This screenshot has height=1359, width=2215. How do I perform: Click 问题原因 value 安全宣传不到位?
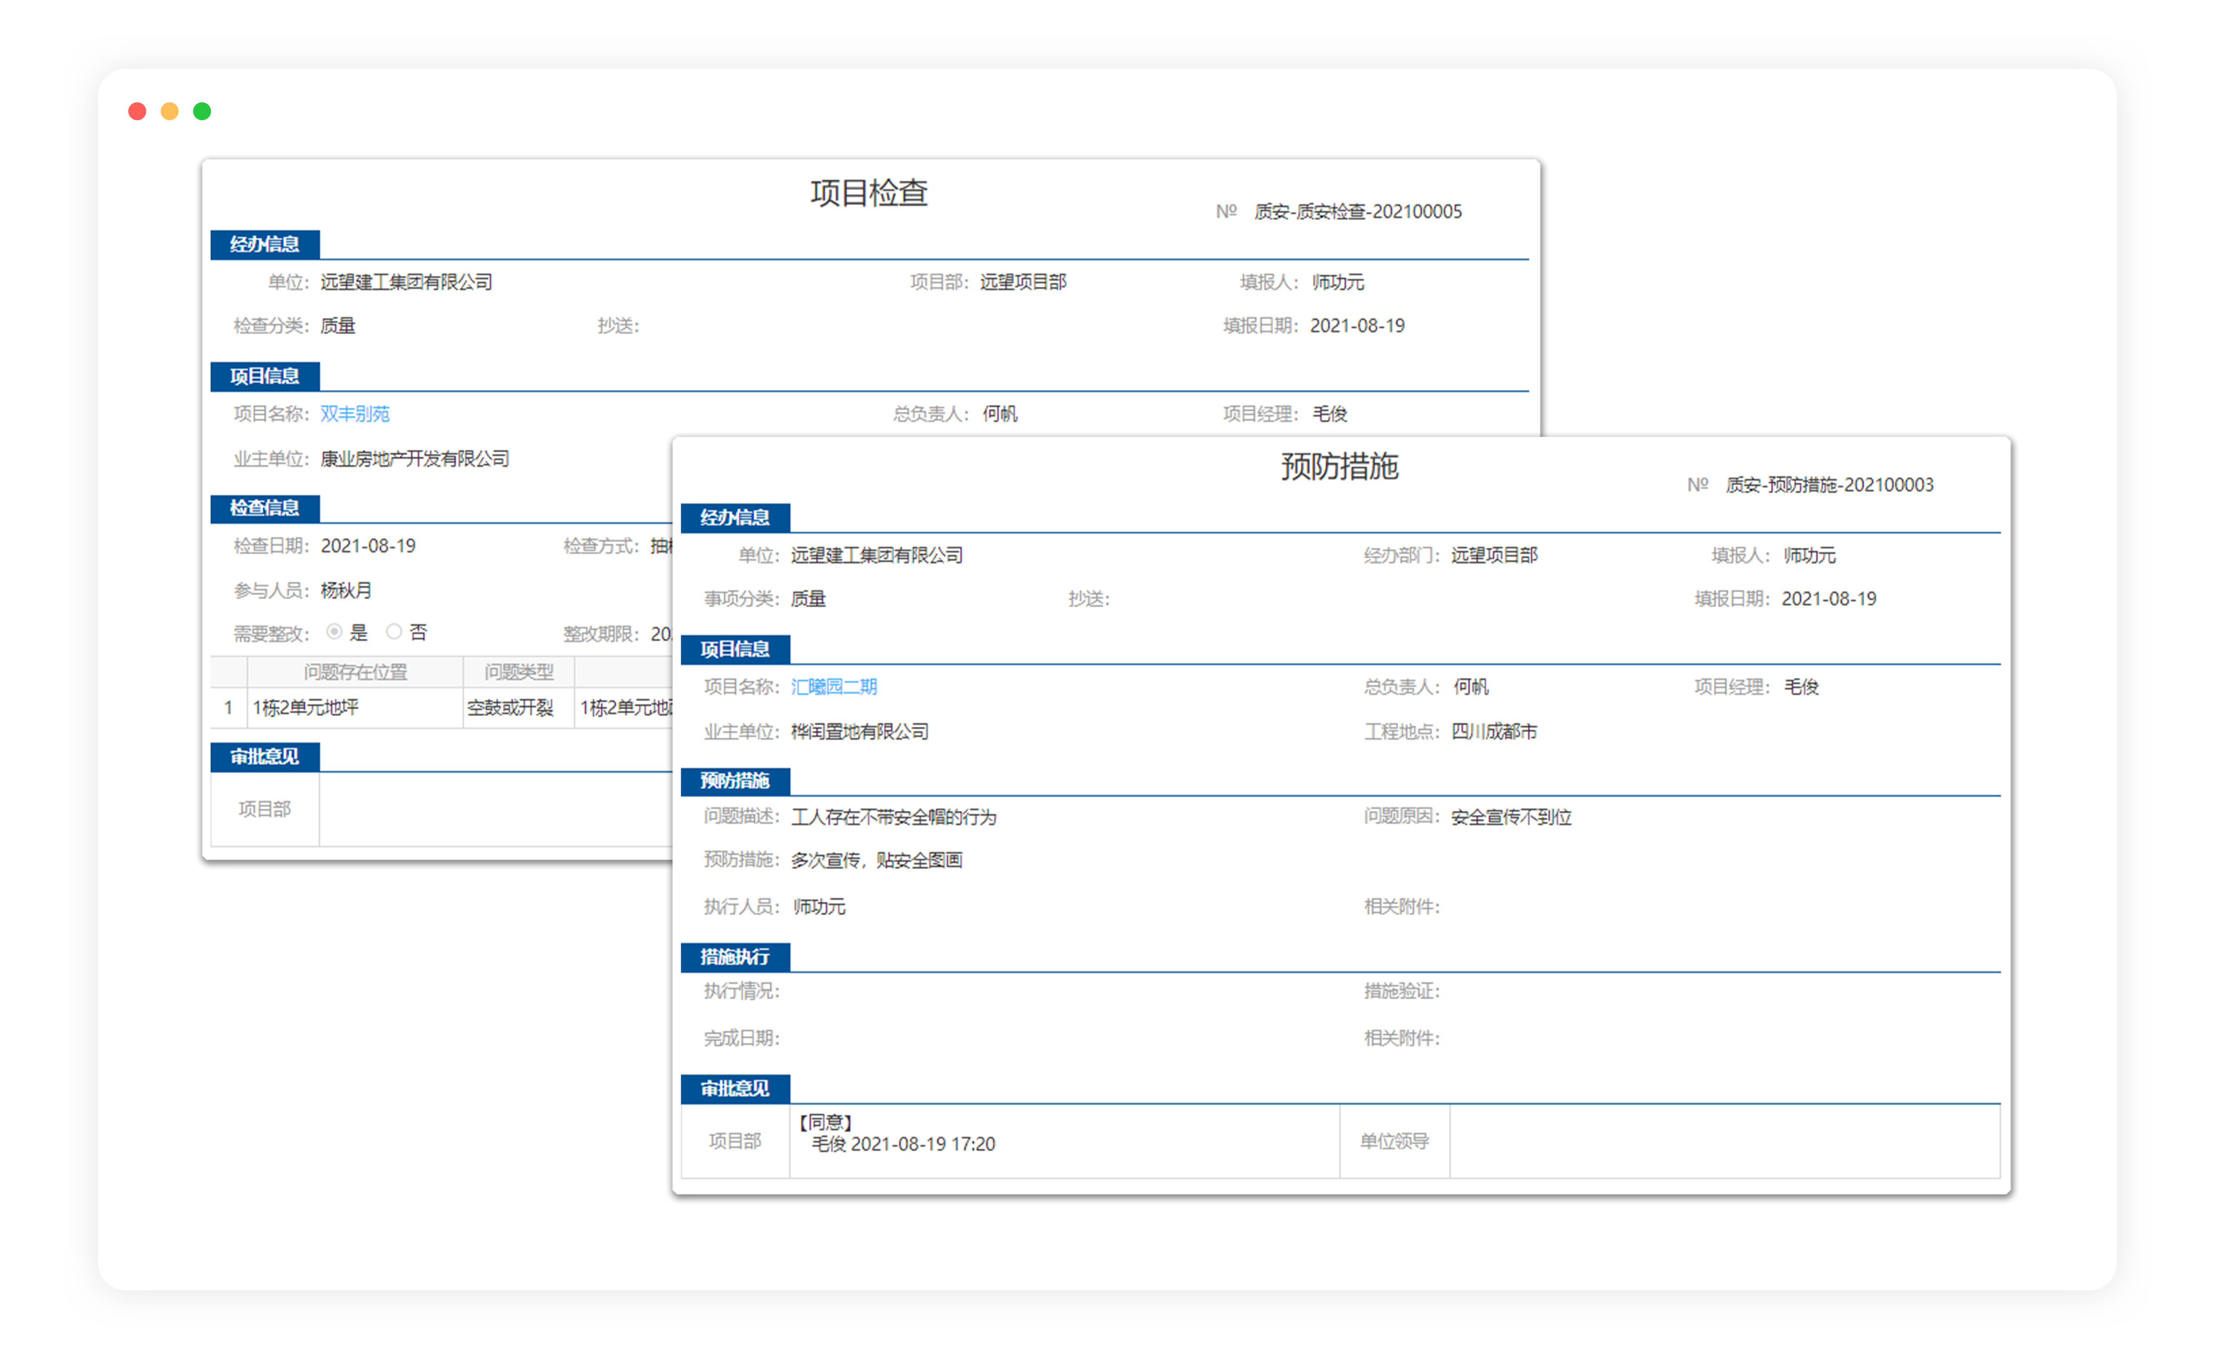click(1511, 817)
